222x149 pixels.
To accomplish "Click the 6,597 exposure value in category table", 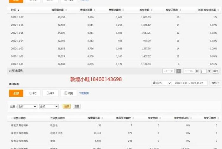I will coord(98,141).
